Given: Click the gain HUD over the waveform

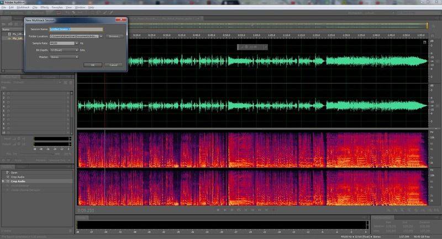Looking at the screenshot, I should [x=252, y=47].
